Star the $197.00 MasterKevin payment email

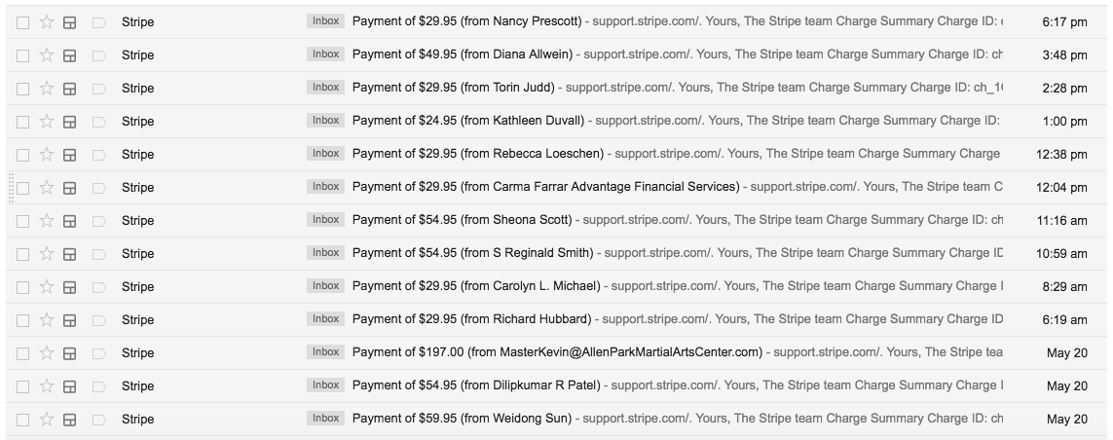point(47,352)
